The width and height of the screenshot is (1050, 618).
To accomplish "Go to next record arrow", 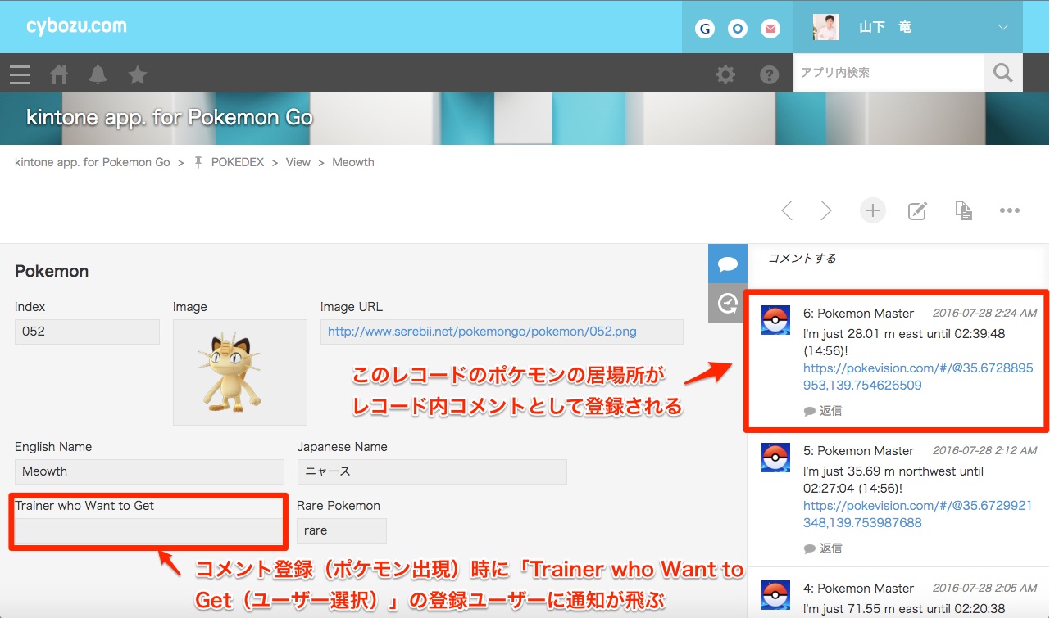I will (826, 210).
